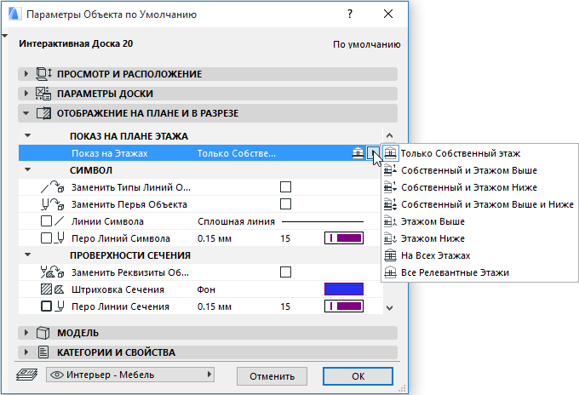Click Фон value for Штриховка Сечения
579x395 pixels.
206,289
